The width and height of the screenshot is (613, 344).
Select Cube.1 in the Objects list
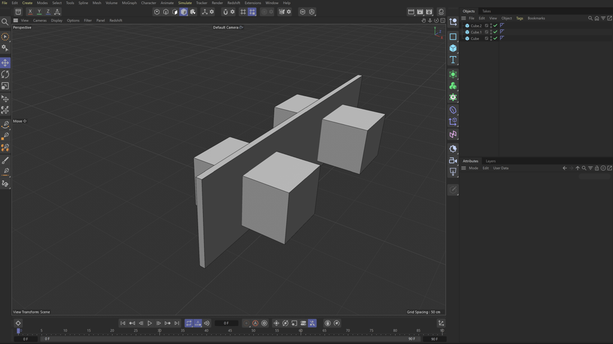tap(475, 32)
